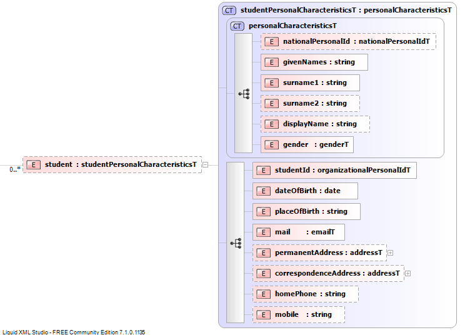Click the E icon next to gender
Image resolution: width=465 pixels, height=335 pixels.
coord(271,145)
